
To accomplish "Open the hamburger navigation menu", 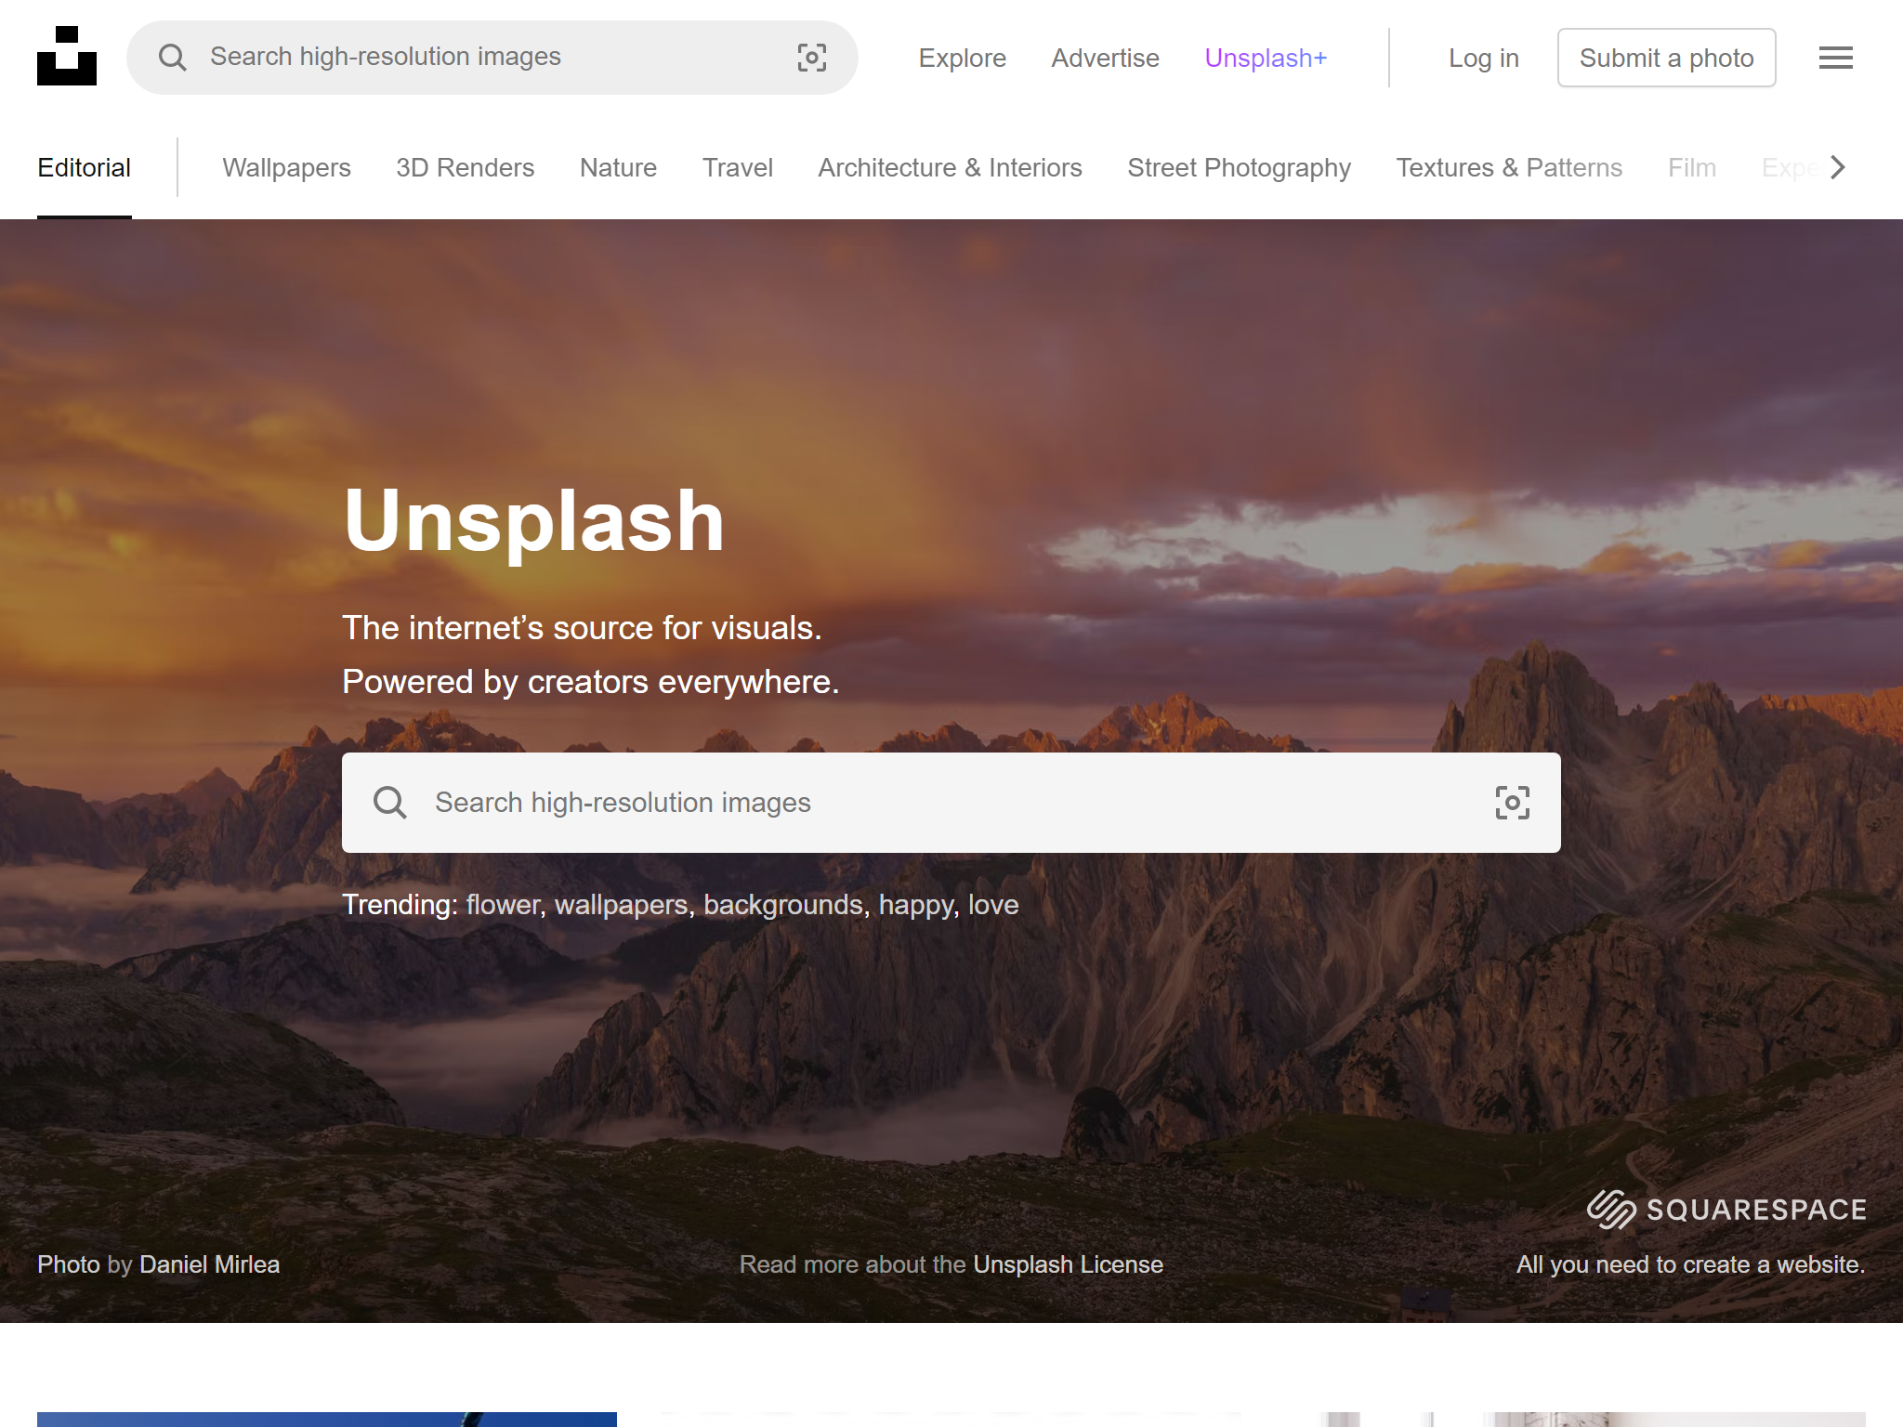I will (x=1835, y=58).
